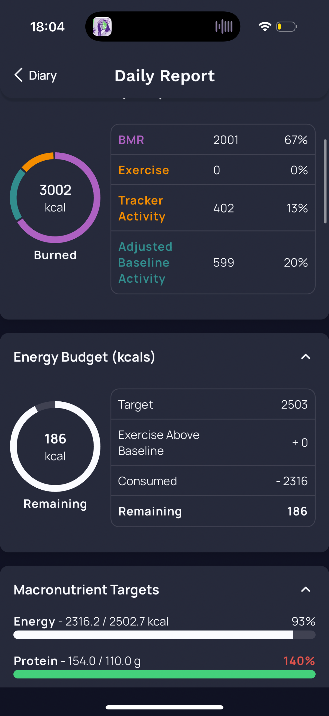The height and width of the screenshot is (716, 329).
Task: Tap the back chevron next to Diary
Action: click(18, 75)
